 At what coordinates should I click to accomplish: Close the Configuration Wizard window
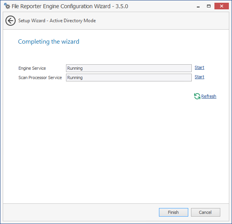(x=221, y=6)
